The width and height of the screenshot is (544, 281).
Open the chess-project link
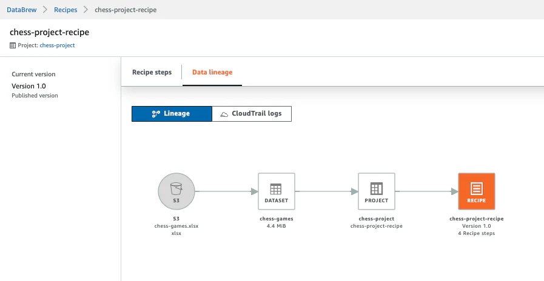pyautogui.click(x=57, y=45)
